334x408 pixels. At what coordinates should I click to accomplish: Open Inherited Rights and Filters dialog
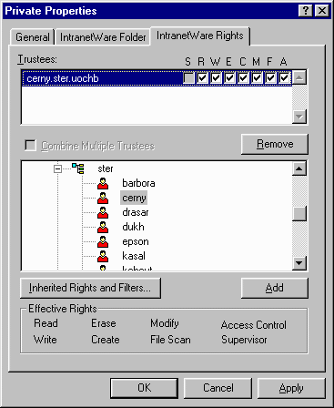[x=90, y=288]
